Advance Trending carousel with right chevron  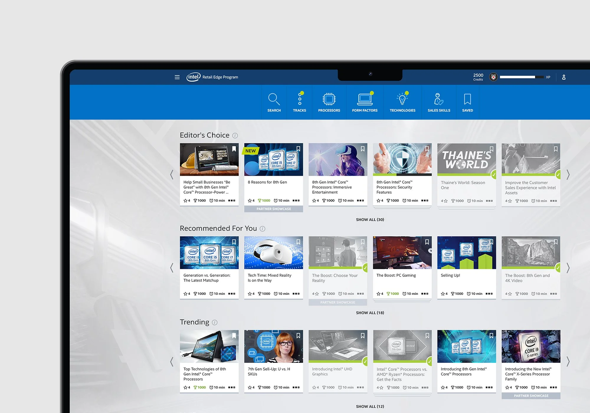point(568,361)
